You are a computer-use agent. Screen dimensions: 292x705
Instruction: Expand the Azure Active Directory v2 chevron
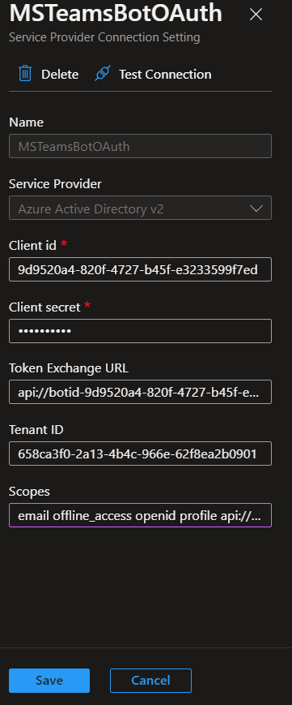click(x=256, y=208)
